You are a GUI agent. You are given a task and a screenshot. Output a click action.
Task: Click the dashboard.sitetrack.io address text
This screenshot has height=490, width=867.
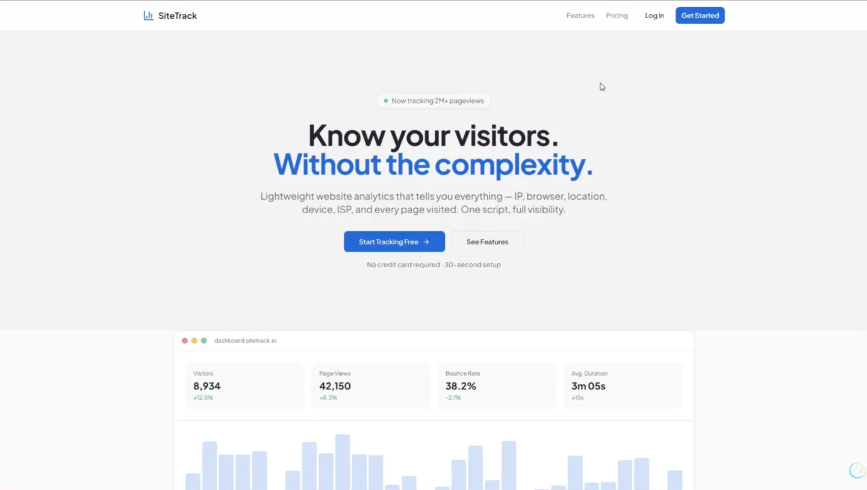[246, 341]
